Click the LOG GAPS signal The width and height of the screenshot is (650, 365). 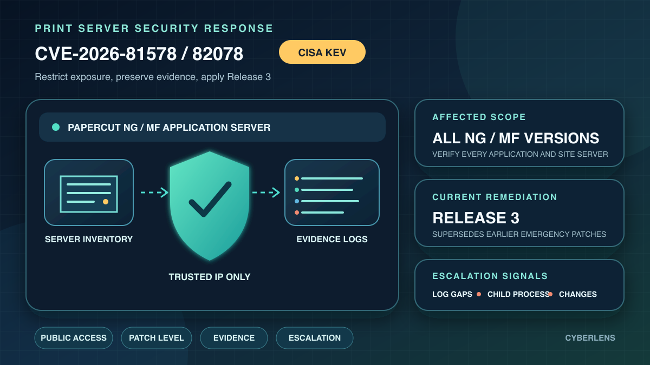coord(452,294)
